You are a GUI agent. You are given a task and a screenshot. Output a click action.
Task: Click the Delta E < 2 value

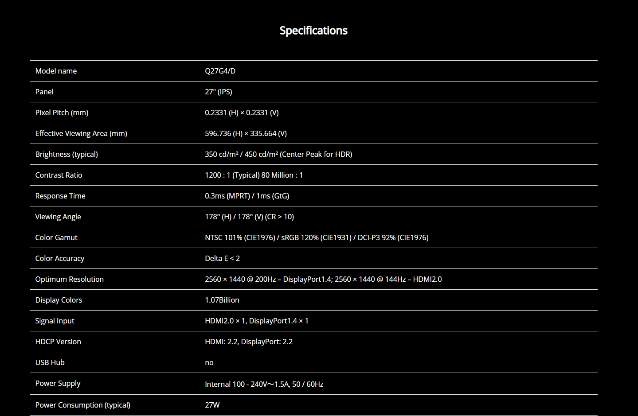coord(222,258)
